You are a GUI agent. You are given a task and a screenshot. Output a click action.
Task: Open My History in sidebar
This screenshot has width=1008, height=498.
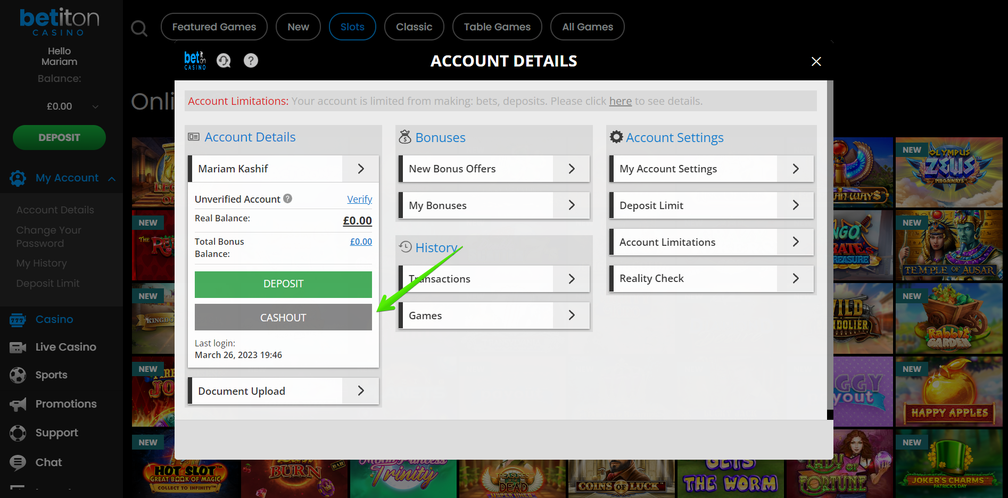click(x=42, y=263)
